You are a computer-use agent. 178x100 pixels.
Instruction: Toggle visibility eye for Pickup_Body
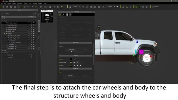tap(29, 31)
